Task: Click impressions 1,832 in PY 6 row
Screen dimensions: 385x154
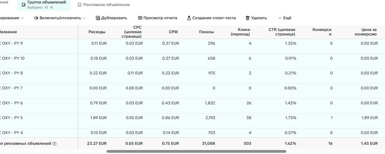Action: [x=210, y=103]
